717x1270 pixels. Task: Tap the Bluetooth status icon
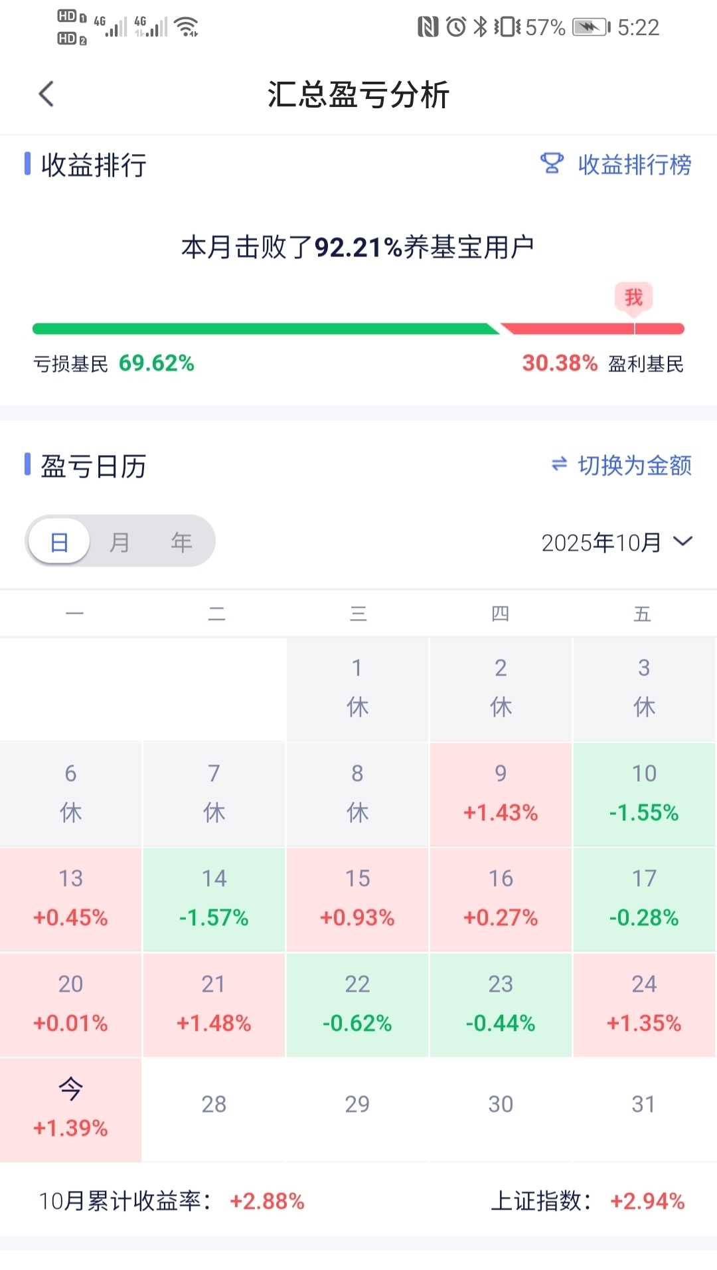click(x=480, y=27)
